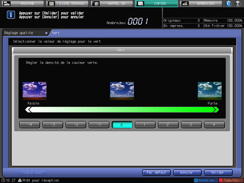Click the Forte sample sky thumbnail
Image resolution: width=244 pixels, height=183 pixels.
210,91
